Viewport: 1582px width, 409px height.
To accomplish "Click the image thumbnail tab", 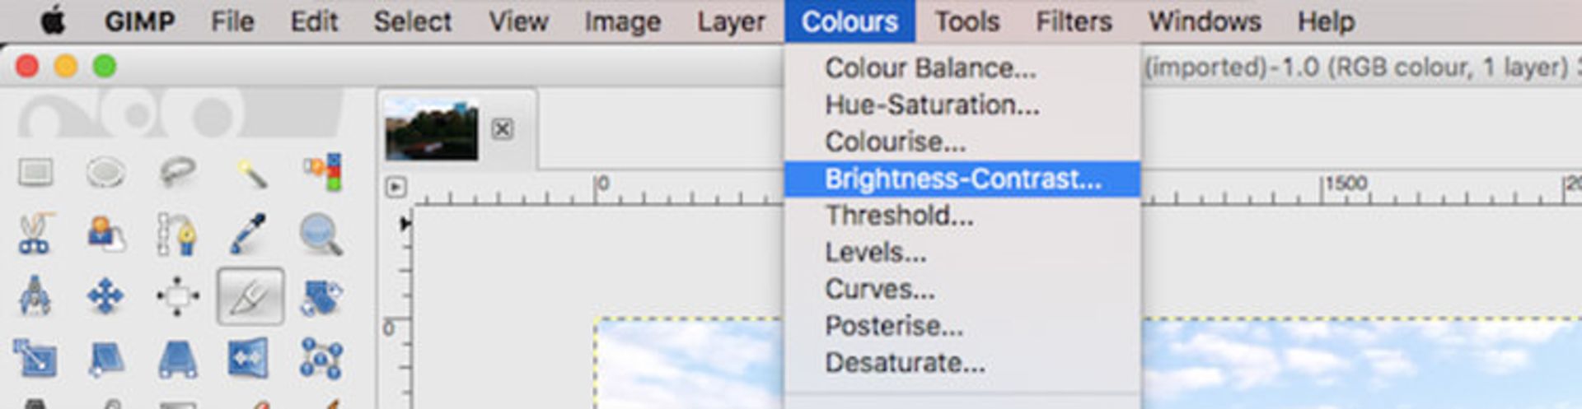I will point(431,129).
